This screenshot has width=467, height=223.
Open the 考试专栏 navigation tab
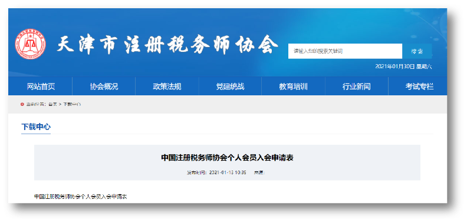click(x=419, y=86)
